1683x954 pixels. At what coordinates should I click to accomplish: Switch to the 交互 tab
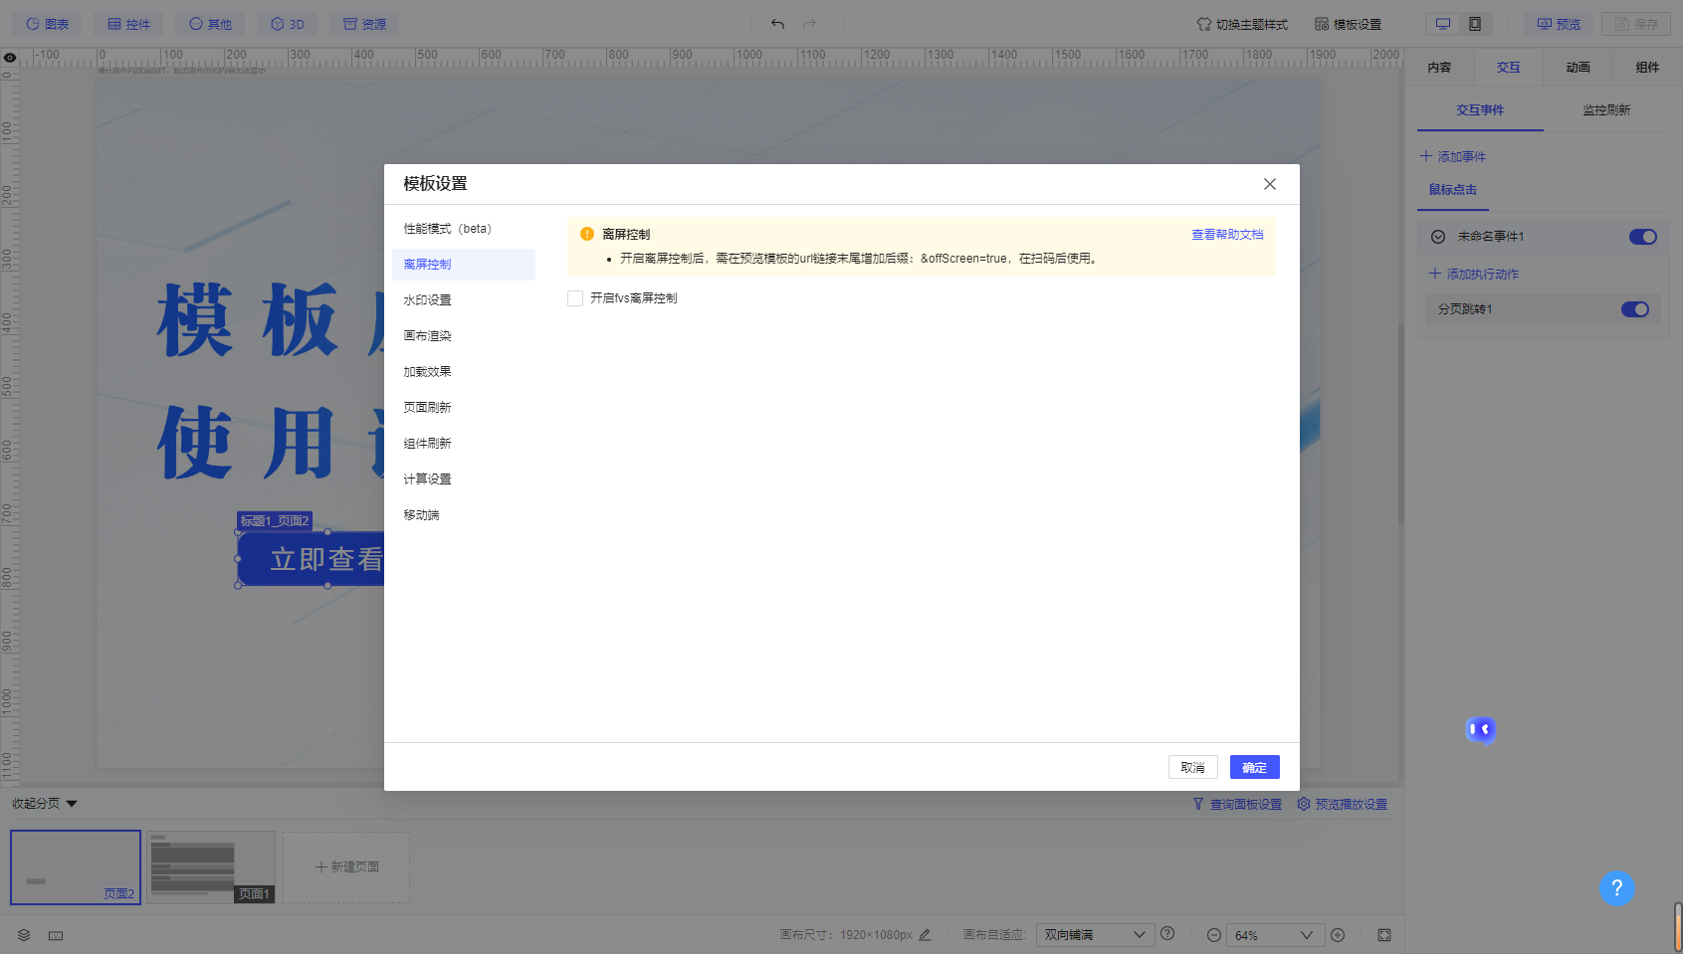(1509, 68)
